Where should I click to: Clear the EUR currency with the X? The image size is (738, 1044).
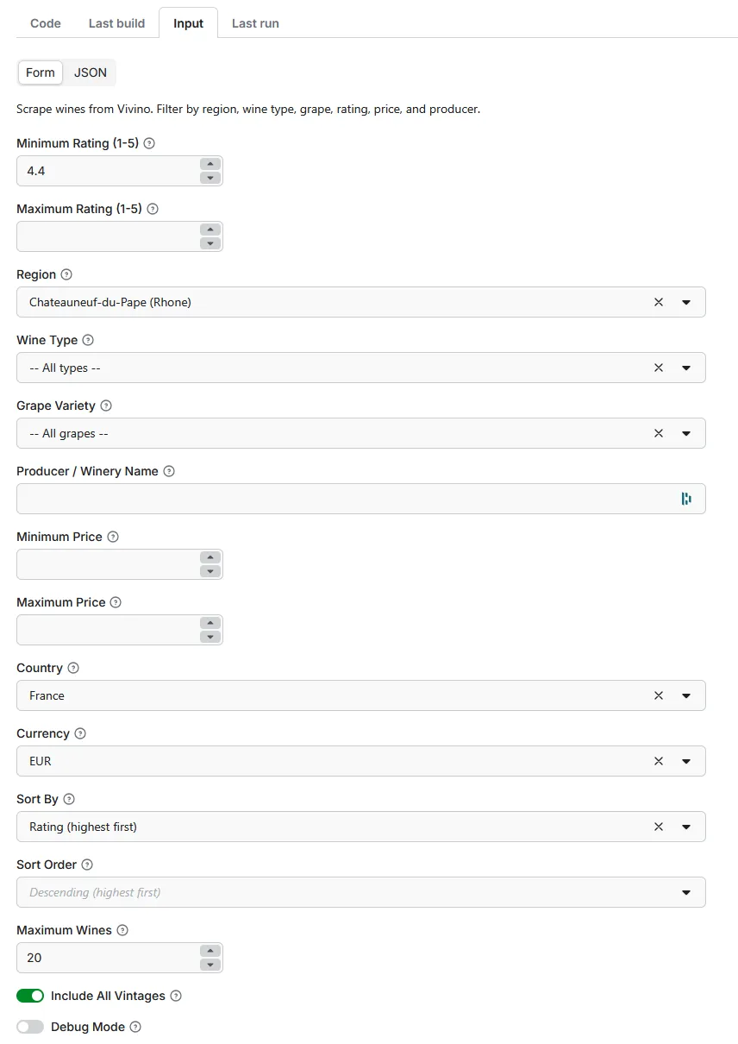[658, 761]
